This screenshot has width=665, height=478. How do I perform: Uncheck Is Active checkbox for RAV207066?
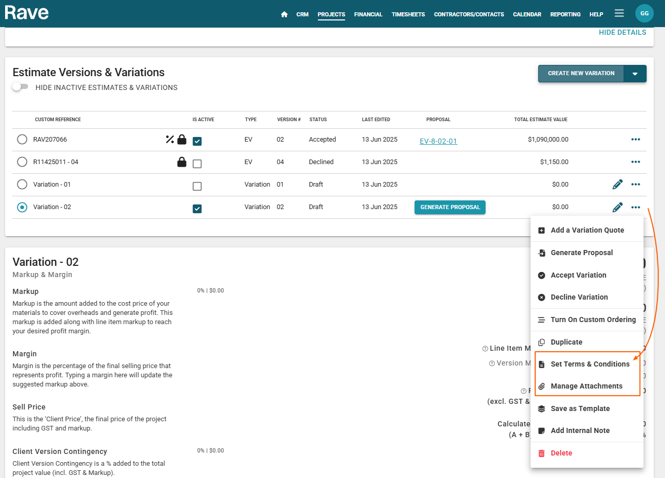click(197, 141)
